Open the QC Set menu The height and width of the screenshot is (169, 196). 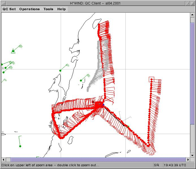pos(9,9)
